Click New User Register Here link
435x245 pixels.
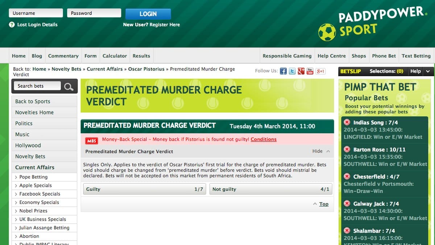[152, 25]
